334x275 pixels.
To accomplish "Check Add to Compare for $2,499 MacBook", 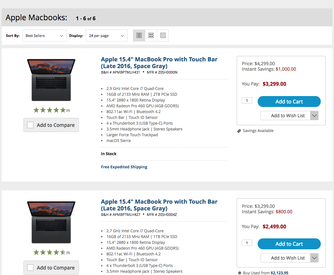I will (x=30, y=268).
